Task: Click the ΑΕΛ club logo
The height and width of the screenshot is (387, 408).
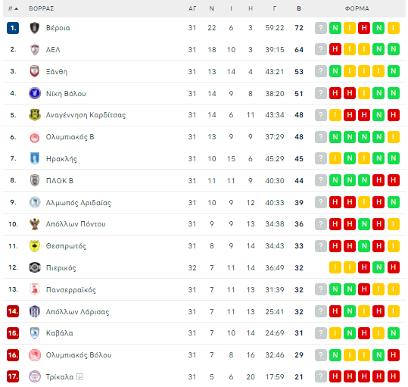Action: point(35,49)
